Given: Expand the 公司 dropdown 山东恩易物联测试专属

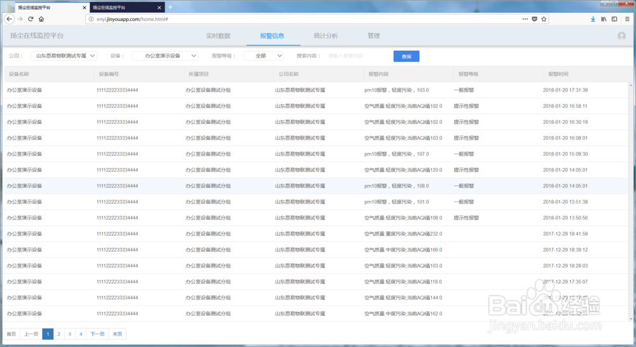Looking at the screenshot, I should click(64, 56).
